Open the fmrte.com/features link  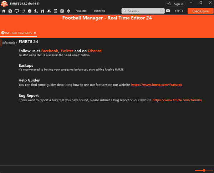pyautogui.click(x=156, y=85)
